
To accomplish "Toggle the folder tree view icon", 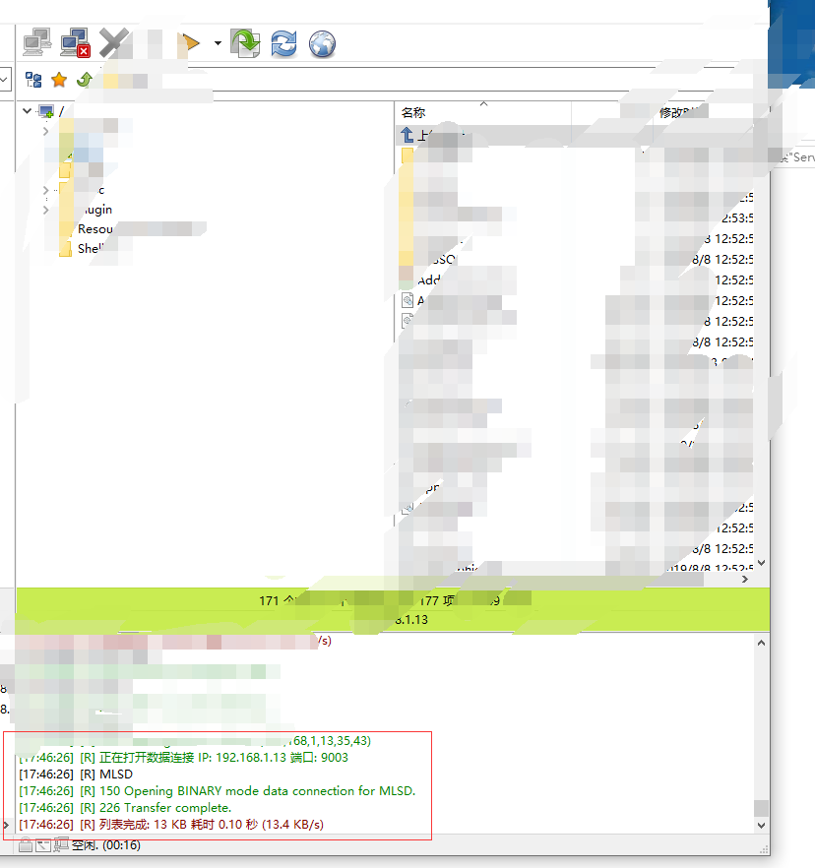I will coord(33,81).
